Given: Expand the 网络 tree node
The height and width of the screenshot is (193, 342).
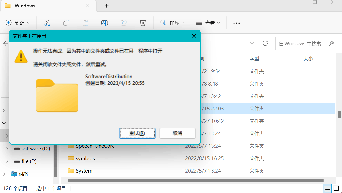Looking at the screenshot, I should (x=4, y=174).
